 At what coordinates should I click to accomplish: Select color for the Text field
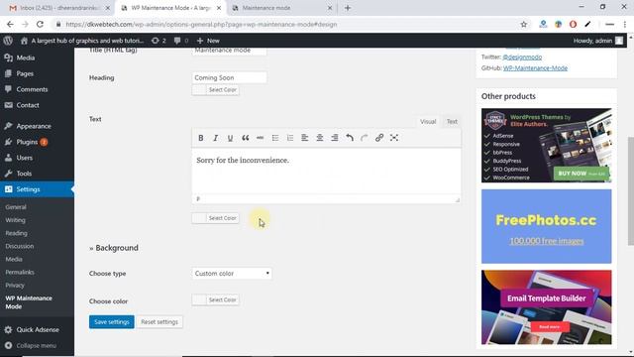pos(216,218)
